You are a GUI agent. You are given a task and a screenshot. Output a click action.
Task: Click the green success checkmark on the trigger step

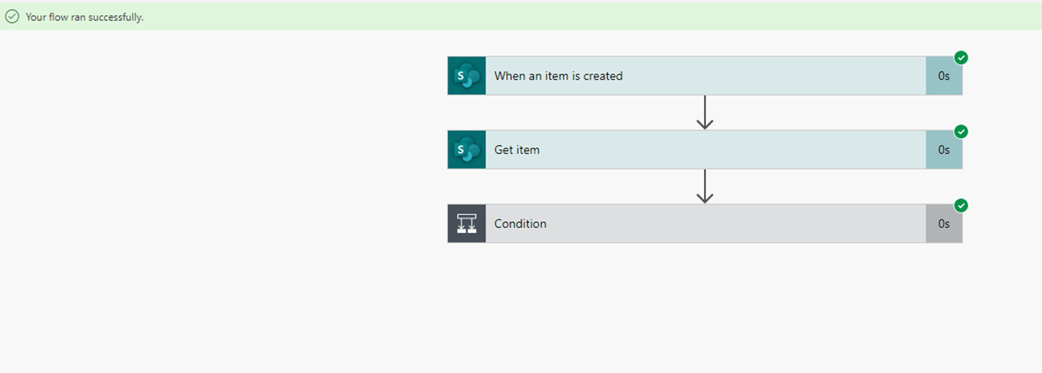(961, 58)
